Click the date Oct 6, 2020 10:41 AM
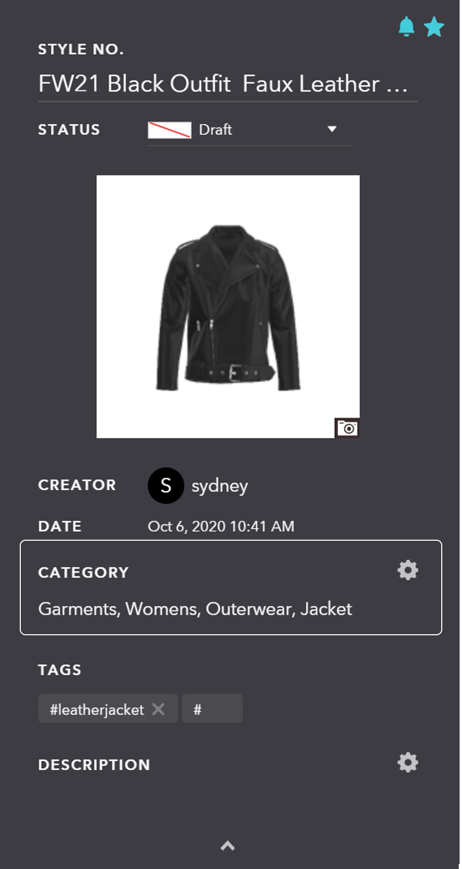Screen dimensions: 462x869 pyautogui.click(x=221, y=526)
